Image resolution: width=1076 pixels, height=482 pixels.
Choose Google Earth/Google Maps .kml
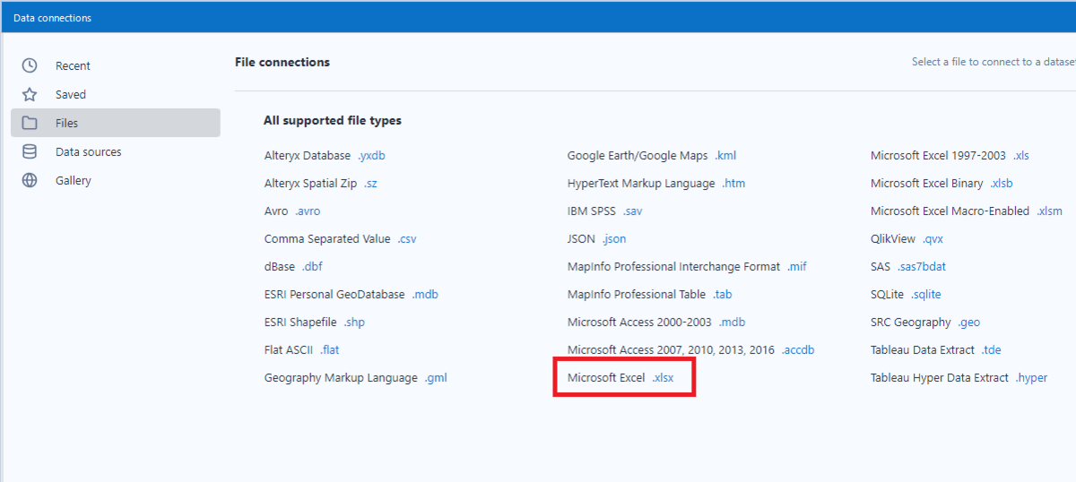651,156
